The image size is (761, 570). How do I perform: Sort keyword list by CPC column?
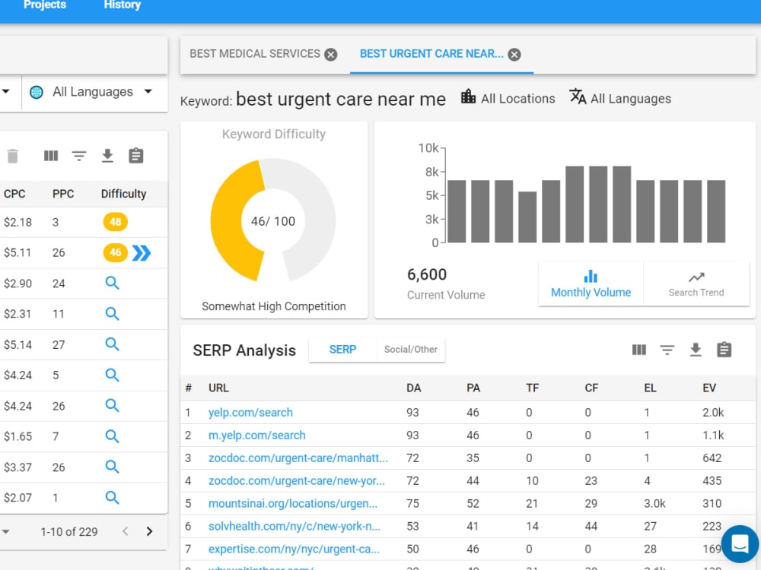click(14, 194)
